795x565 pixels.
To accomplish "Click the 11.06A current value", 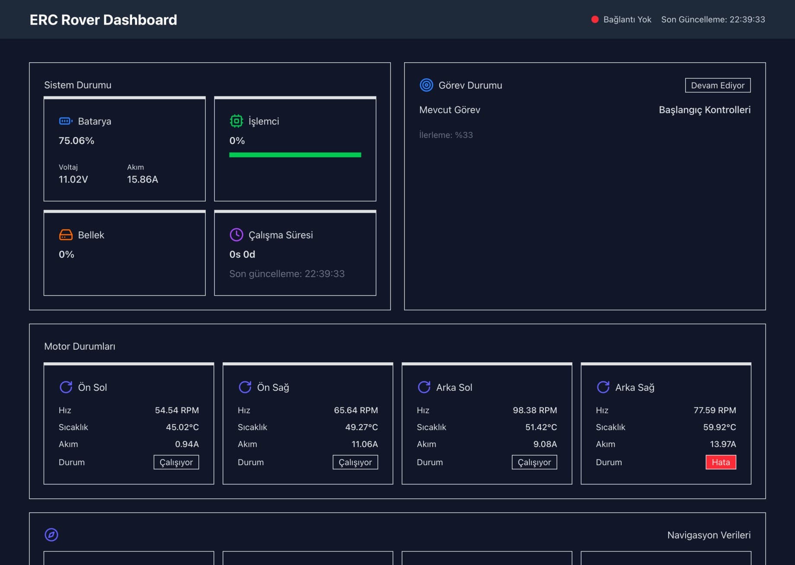I will click(364, 444).
